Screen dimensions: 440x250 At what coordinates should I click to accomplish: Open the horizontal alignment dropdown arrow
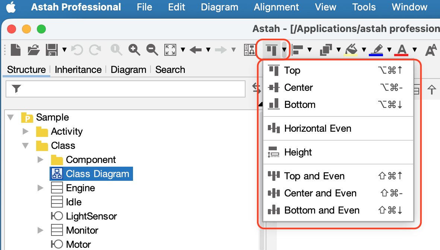point(285,50)
